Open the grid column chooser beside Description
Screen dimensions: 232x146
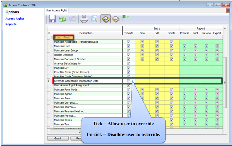pyautogui.click(x=49, y=33)
